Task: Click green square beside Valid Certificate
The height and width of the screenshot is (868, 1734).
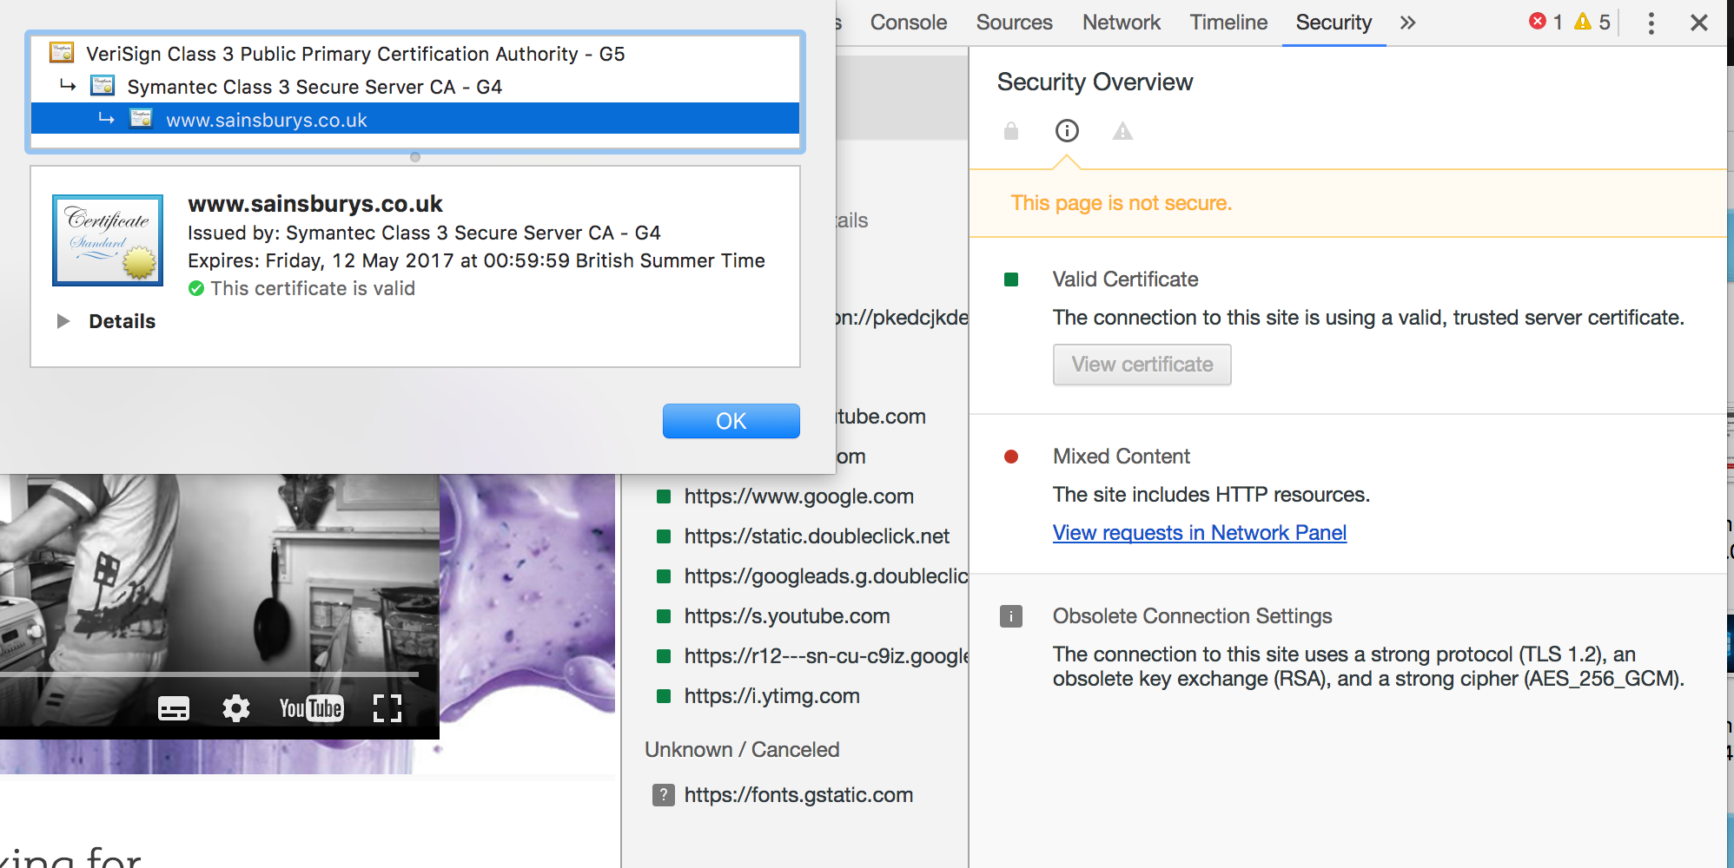Action: tap(1011, 279)
